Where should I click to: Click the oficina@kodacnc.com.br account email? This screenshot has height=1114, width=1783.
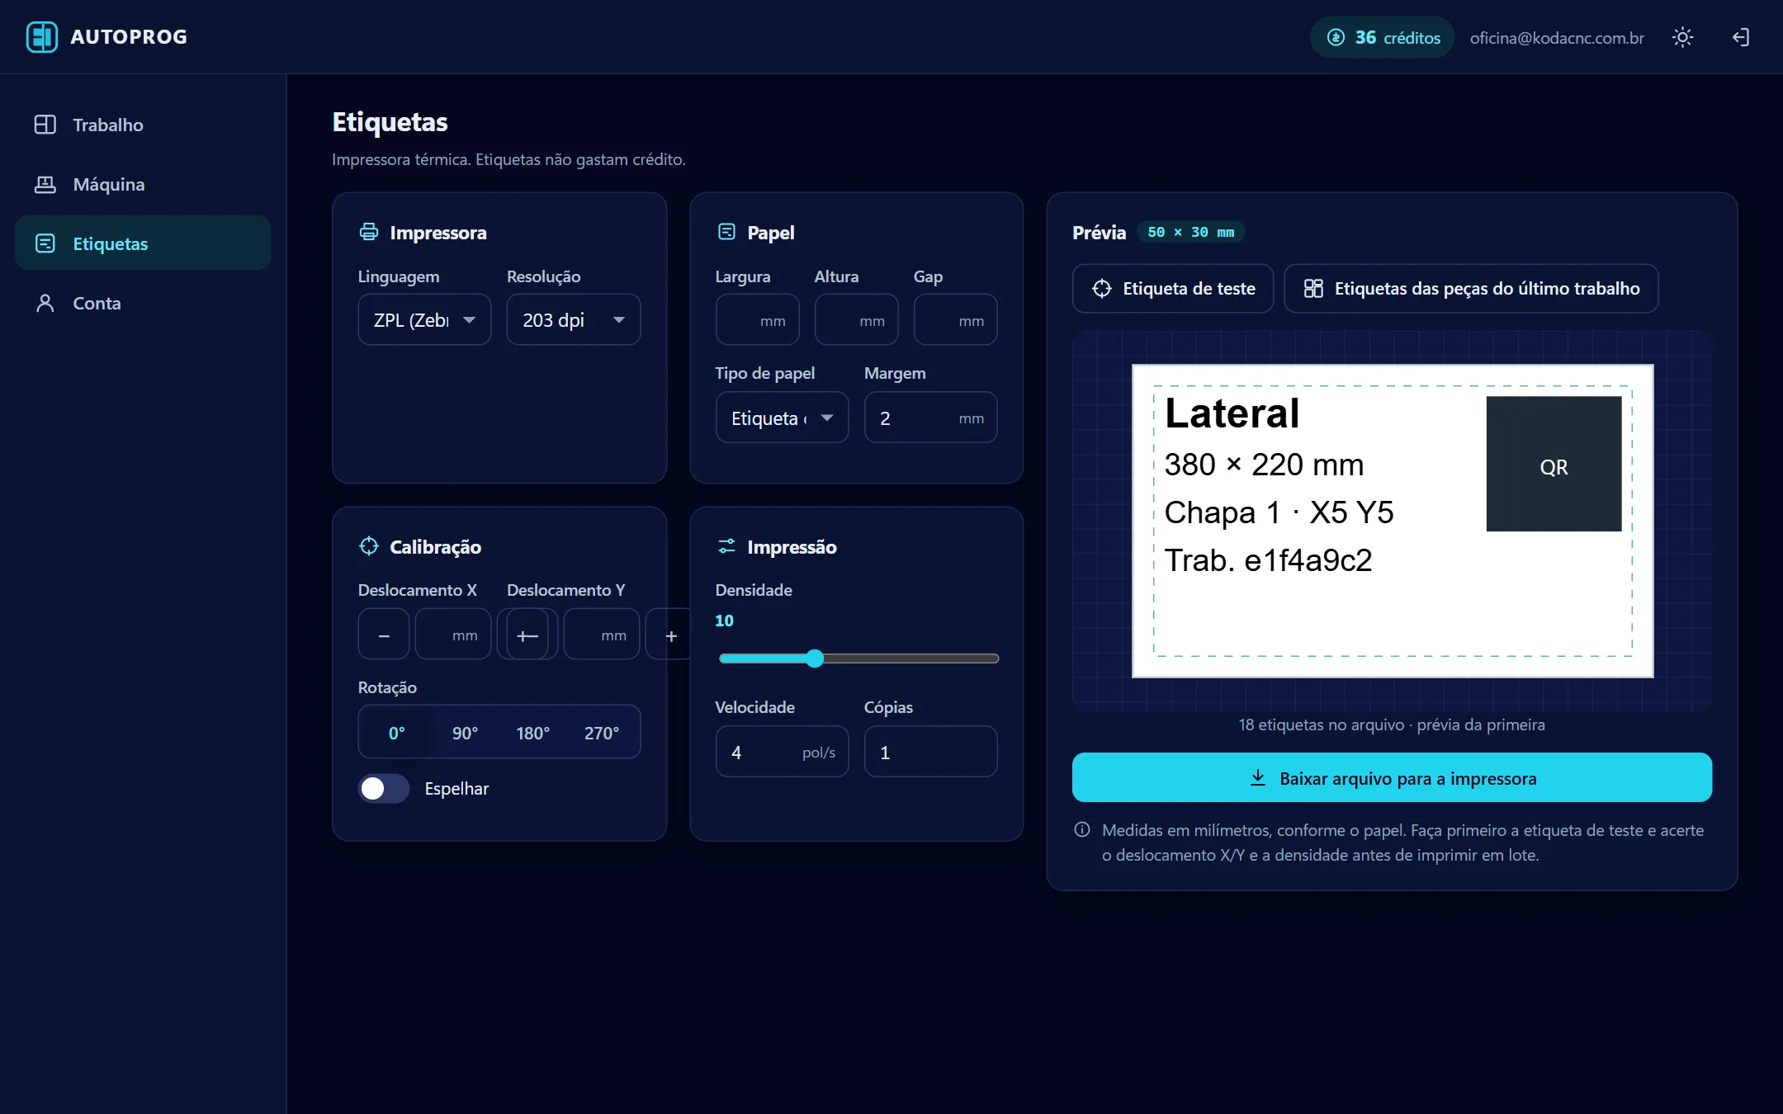1557,38
